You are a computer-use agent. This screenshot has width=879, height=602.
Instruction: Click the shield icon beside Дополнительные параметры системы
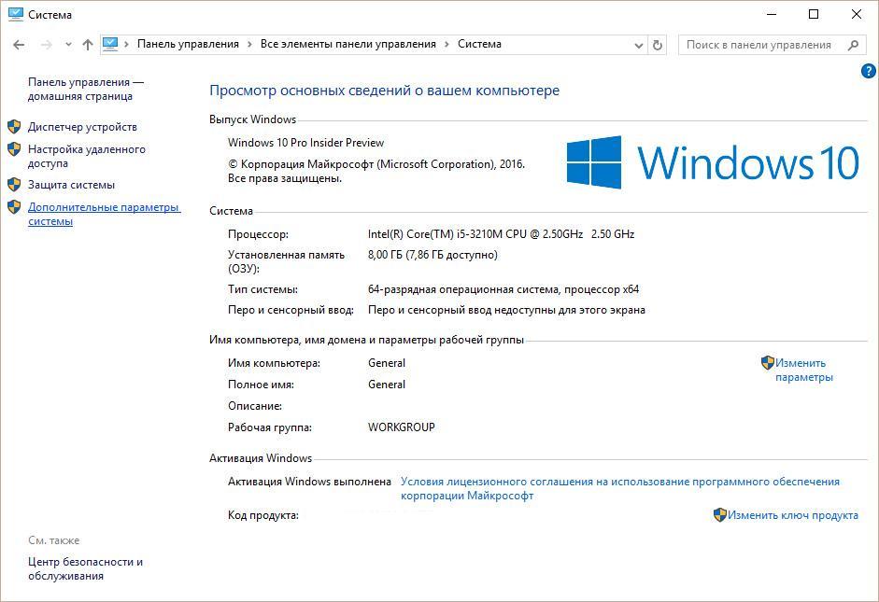(x=15, y=207)
